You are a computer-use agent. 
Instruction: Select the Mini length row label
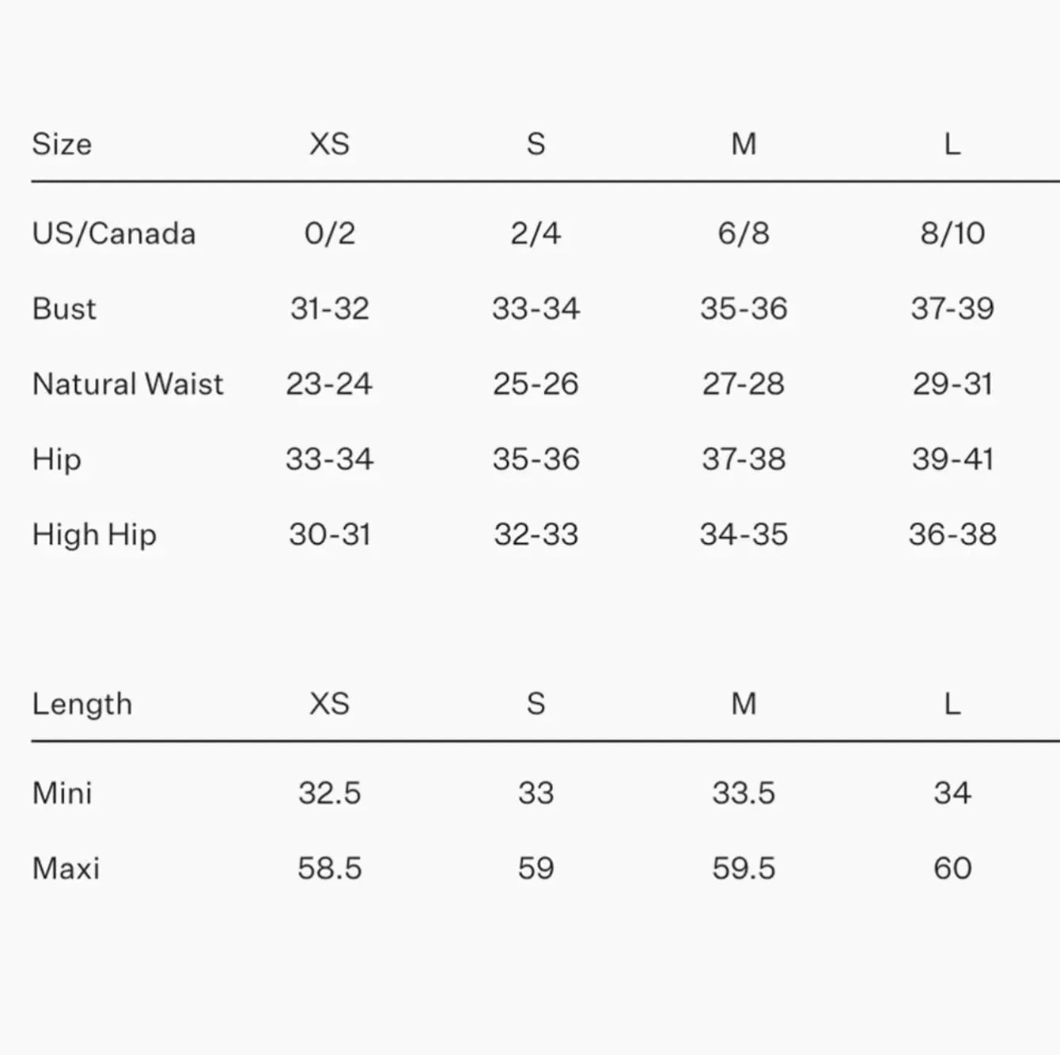(62, 792)
